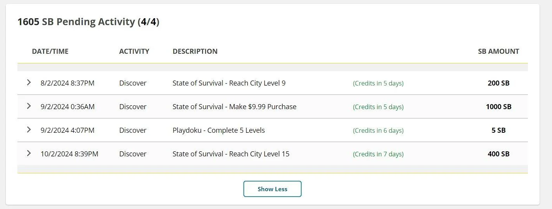Click the 200 SB amount

[x=498, y=83]
